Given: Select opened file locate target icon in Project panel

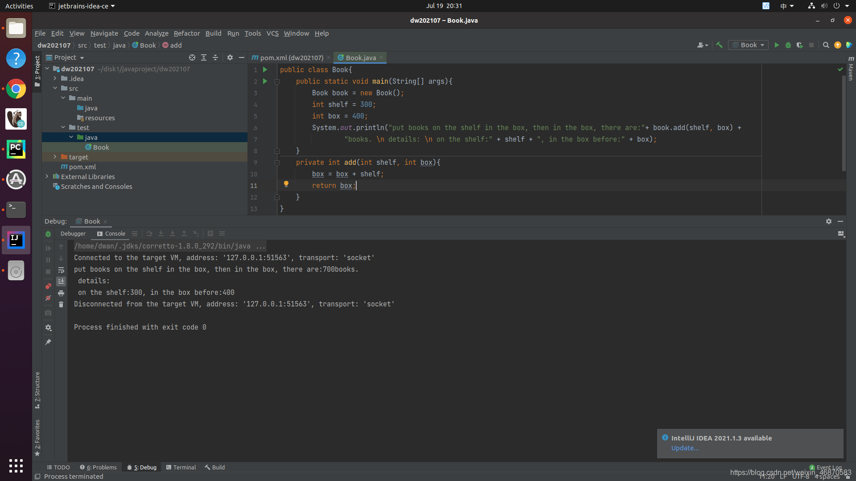Looking at the screenshot, I should [x=192, y=57].
